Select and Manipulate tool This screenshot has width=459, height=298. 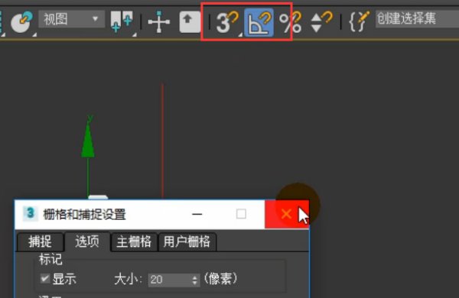pos(158,22)
